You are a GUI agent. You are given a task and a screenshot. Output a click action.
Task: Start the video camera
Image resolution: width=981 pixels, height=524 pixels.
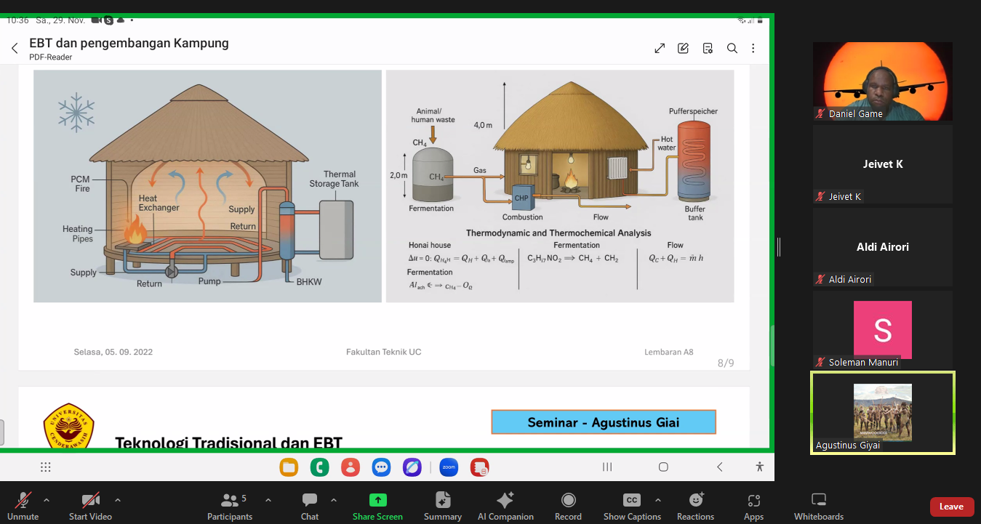tap(90, 506)
